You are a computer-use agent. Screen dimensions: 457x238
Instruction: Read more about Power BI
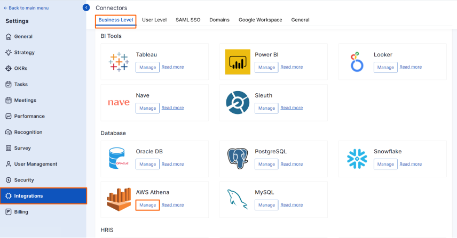[291, 67]
